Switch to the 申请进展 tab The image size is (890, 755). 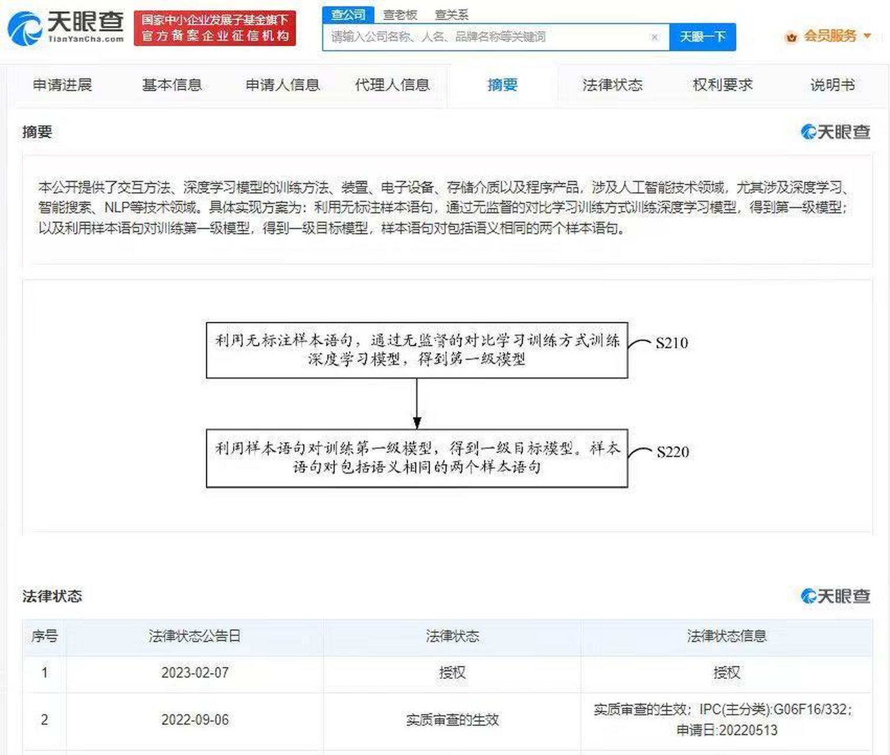coord(63,85)
